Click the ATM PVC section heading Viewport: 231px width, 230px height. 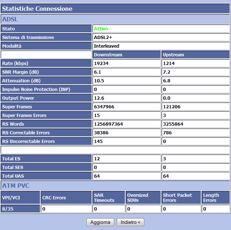16,186
